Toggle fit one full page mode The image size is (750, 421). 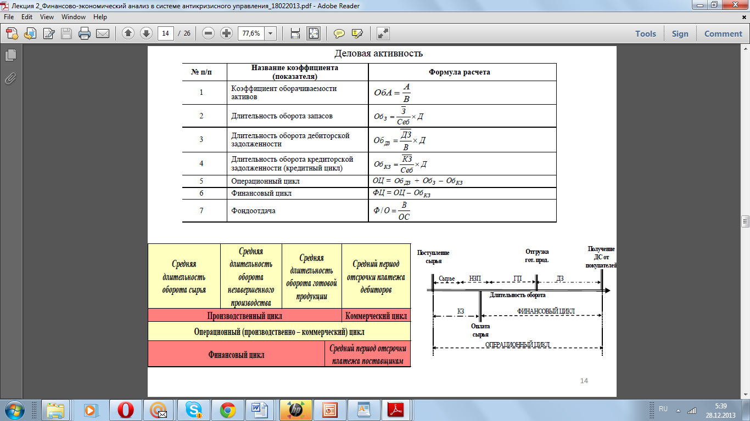click(x=314, y=33)
